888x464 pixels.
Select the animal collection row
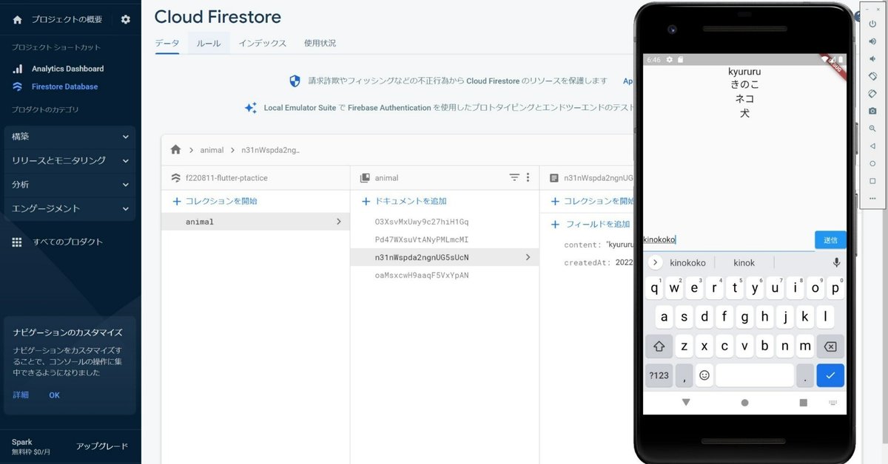[255, 222]
